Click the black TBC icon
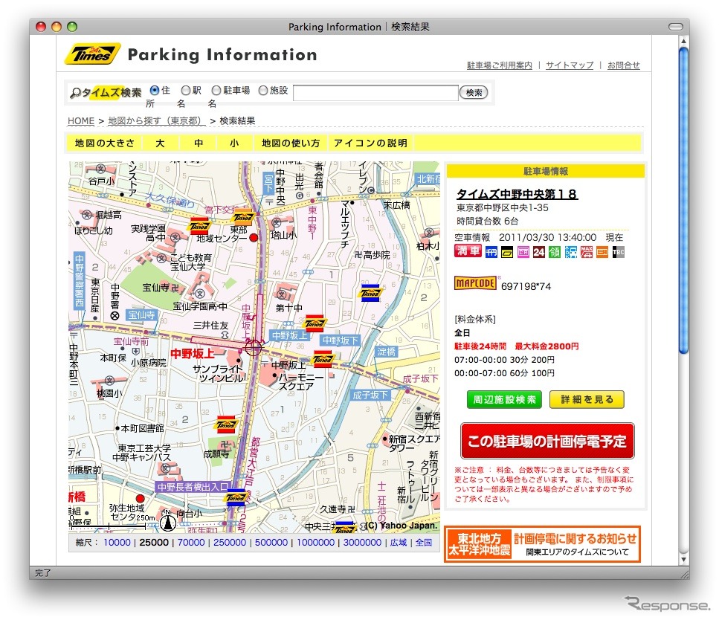Screen dimensions: 719x620 click(618, 252)
